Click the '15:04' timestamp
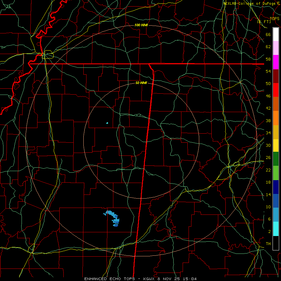 tap(190, 279)
